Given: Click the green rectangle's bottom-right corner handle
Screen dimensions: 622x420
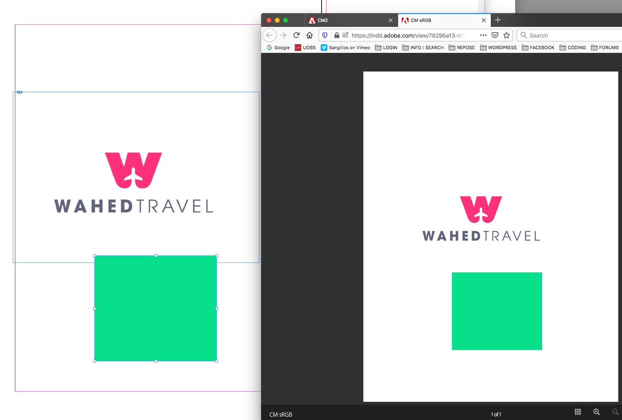Looking at the screenshot, I should 217,361.
